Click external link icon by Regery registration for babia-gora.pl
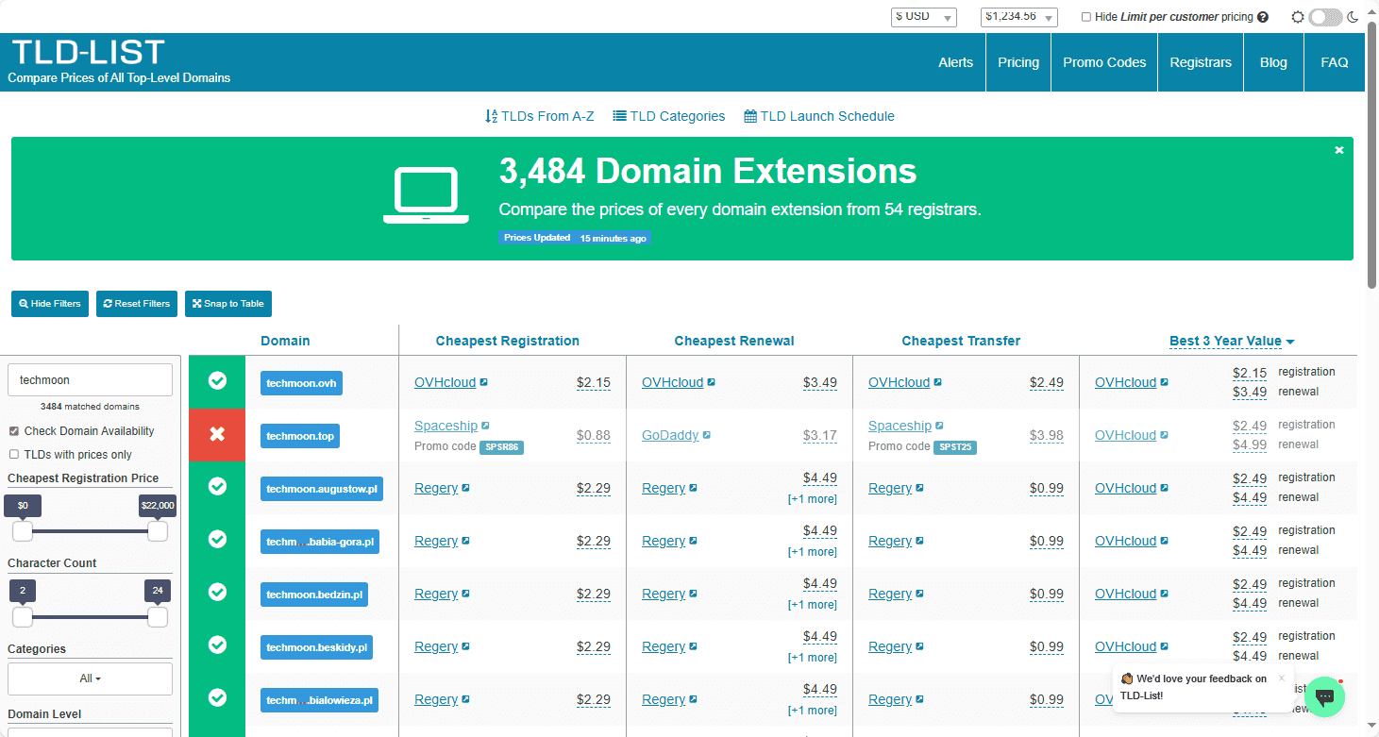This screenshot has height=737, width=1379. (x=465, y=542)
